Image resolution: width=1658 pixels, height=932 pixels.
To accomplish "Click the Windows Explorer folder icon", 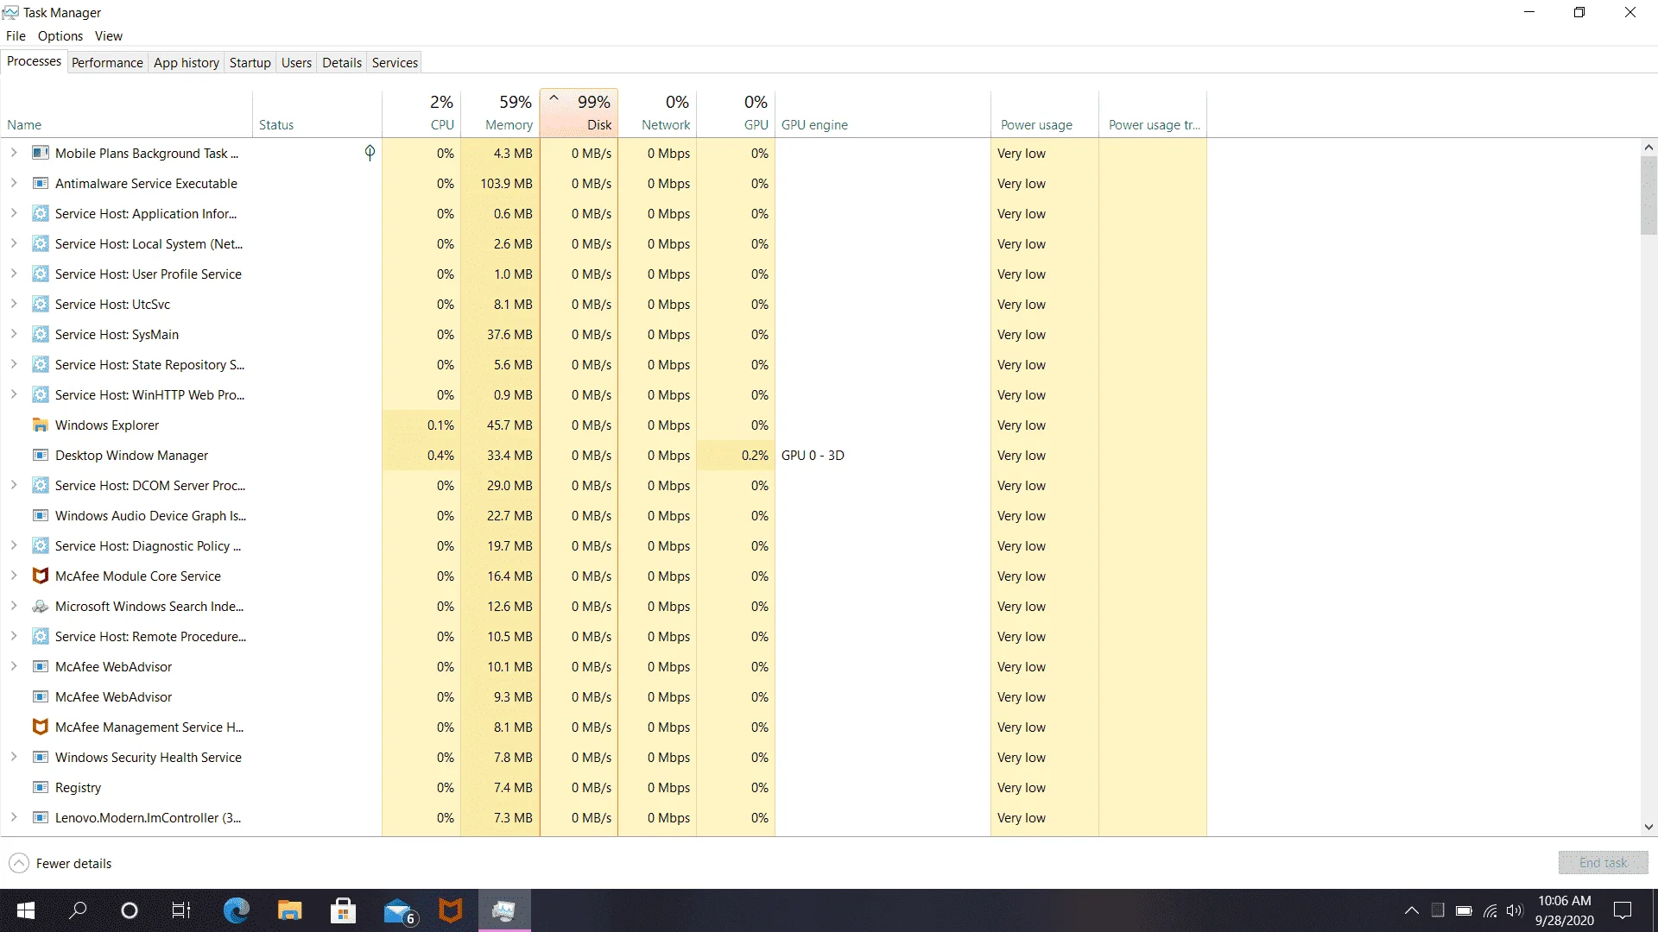I will click(x=40, y=425).
